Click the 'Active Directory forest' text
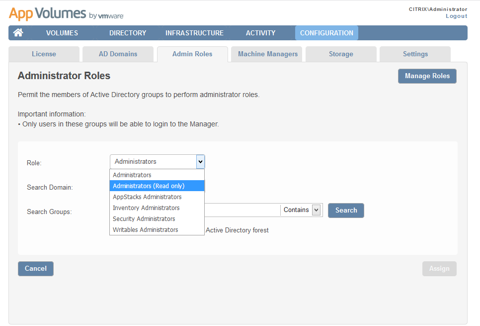Viewport: 480px width, 326px height. 237,230
